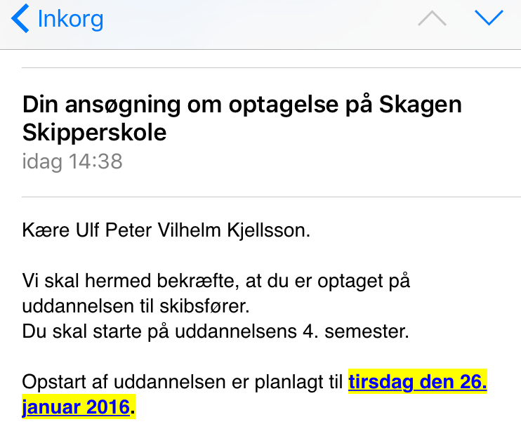521x429 pixels.
Task: Tap the words 'planlagt til' before the date
Action: 304,383
